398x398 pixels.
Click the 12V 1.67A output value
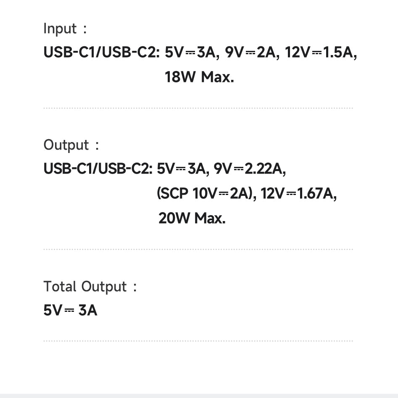point(298,193)
